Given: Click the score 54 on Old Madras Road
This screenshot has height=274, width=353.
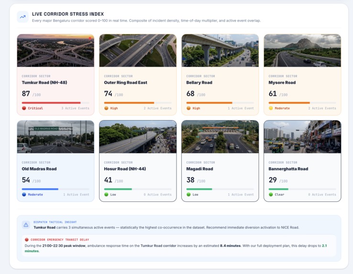Looking at the screenshot, I should (26, 180).
